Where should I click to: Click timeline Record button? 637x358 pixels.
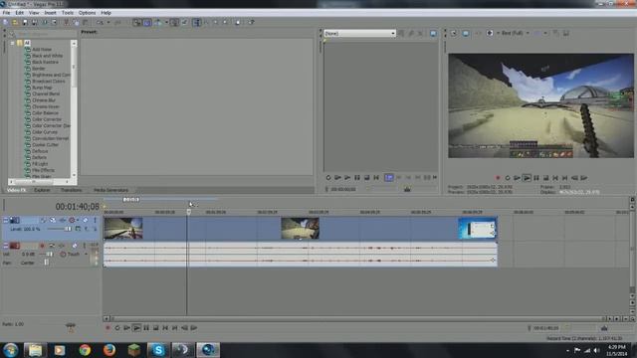pyautogui.click(x=107, y=328)
